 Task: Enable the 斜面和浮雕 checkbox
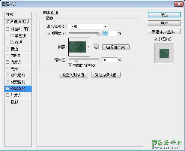click(7, 29)
